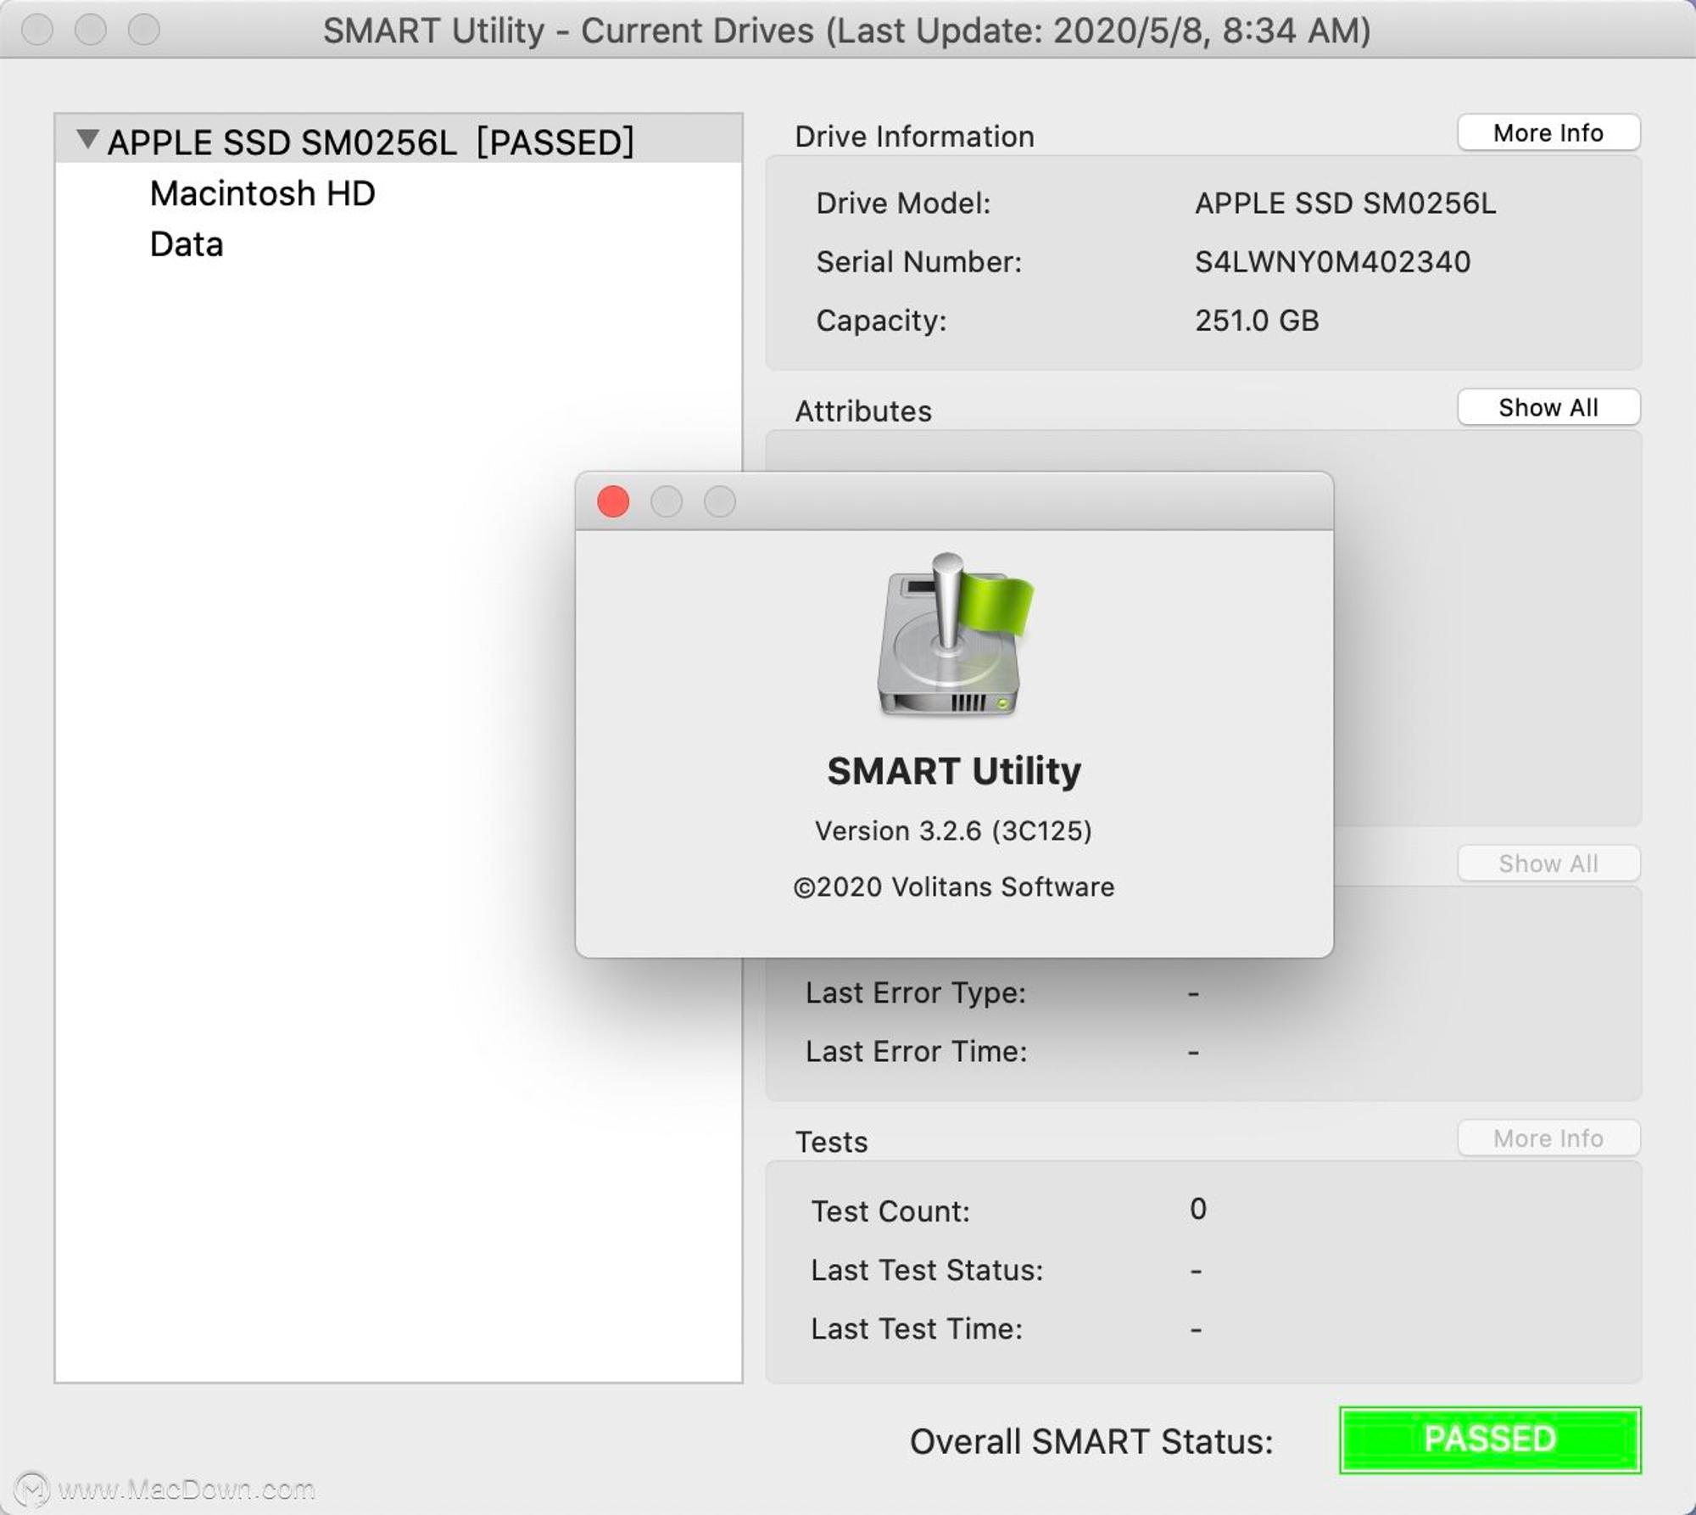1696x1515 pixels.
Task: Minimize the about dialog window
Action: (x=667, y=501)
